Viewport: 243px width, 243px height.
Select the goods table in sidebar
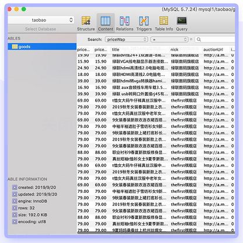[42, 47]
